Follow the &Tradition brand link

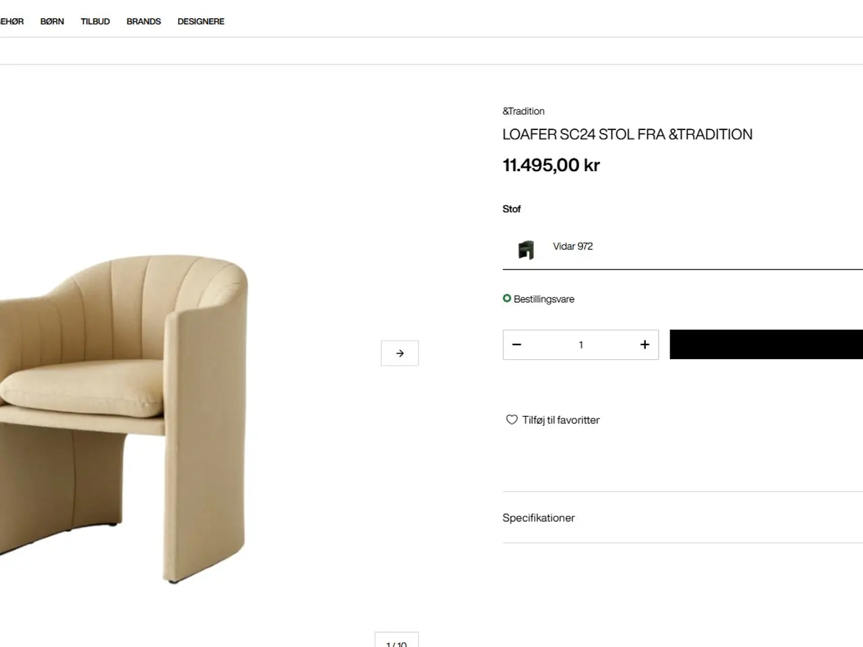(523, 111)
